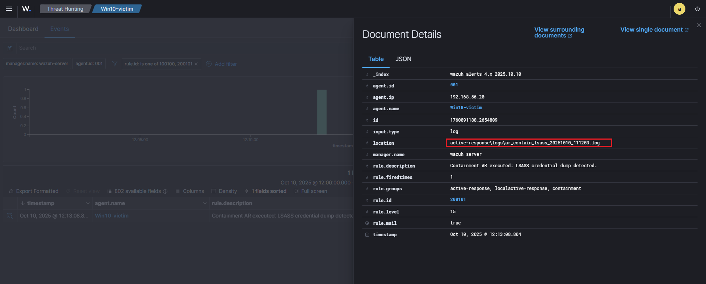The width and height of the screenshot is (706, 284).
Task: Expand the agent.name column header menu
Action: click(x=205, y=203)
